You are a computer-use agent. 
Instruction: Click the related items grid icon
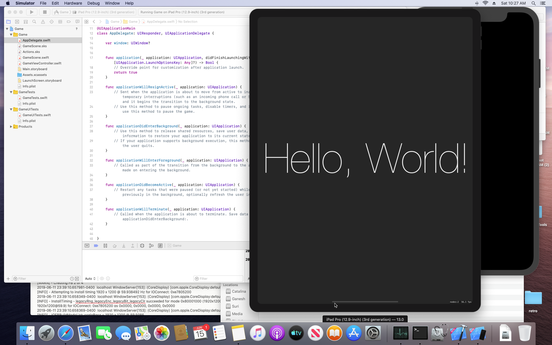[x=86, y=22]
